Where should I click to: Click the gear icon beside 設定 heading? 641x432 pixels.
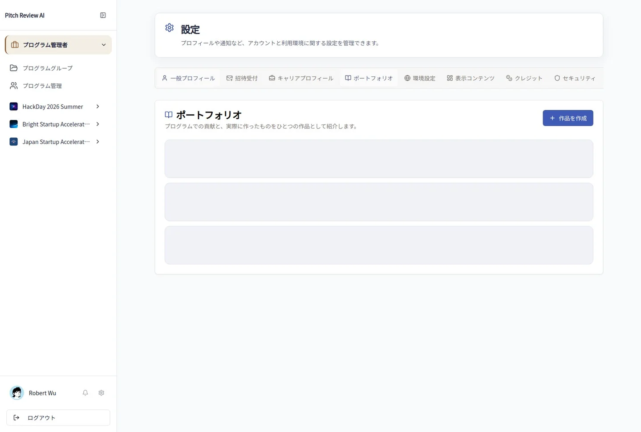(x=170, y=28)
